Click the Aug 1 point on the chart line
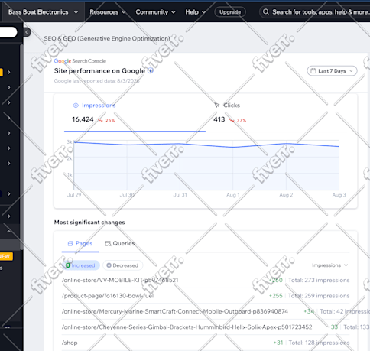The width and height of the screenshot is (370, 351). point(233,147)
